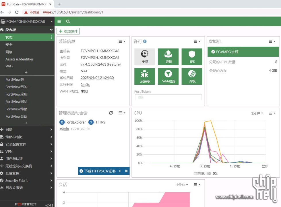Change CPU chart 1分钟 time range
The height and width of the screenshot is (207, 281).
(x=257, y=113)
